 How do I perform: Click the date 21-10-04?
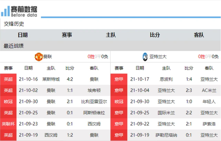140,91
